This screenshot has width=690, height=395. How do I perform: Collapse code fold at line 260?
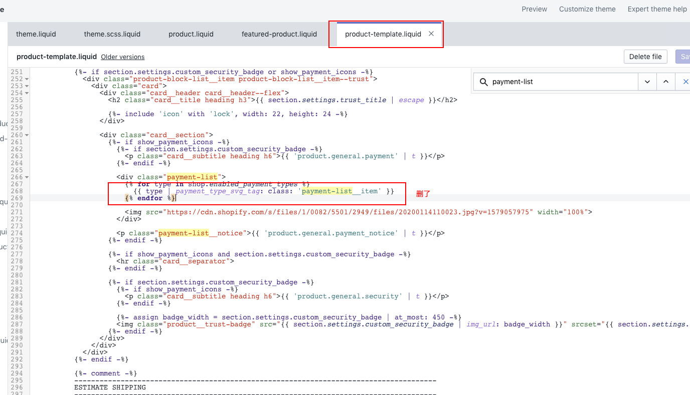pos(27,135)
